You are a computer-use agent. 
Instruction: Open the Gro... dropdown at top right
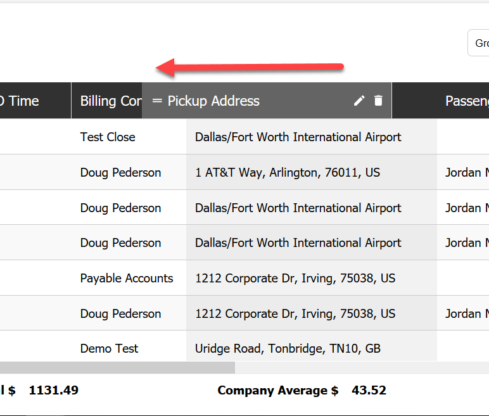479,43
